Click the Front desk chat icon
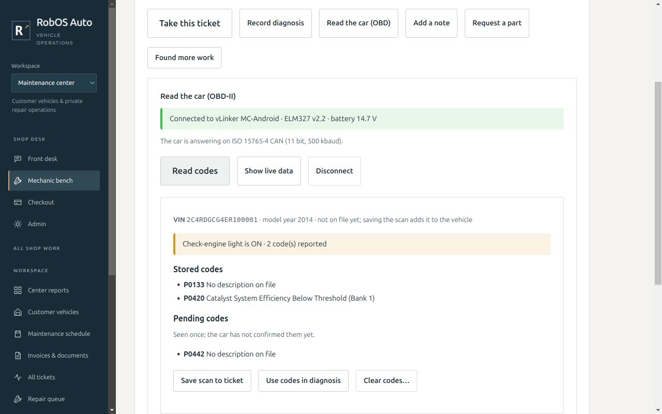This screenshot has height=414, width=662. [x=18, y=159]
